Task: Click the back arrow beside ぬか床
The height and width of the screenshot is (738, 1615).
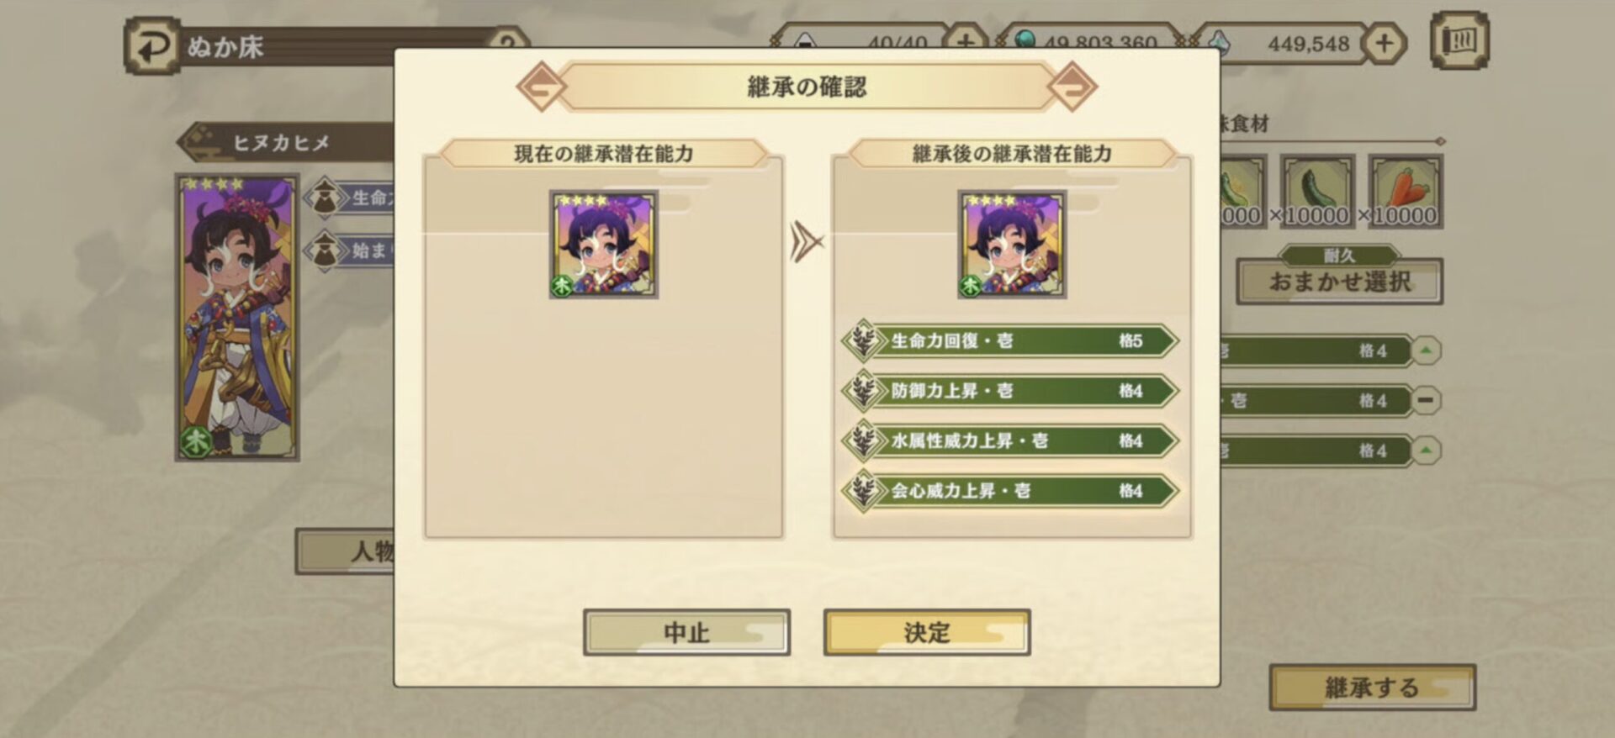Action: (x=152, y=45)
